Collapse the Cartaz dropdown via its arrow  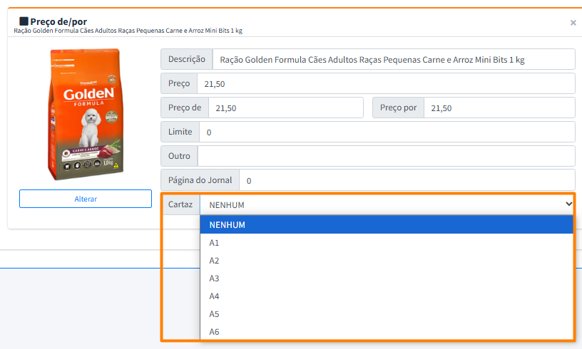click(568, 204)
